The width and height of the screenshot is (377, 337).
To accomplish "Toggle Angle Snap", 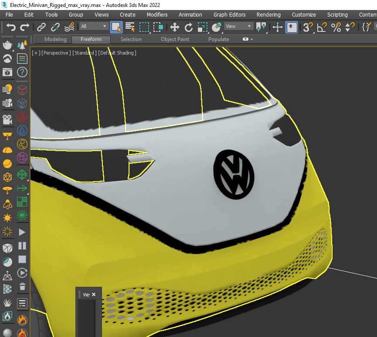I will (322, 27).
